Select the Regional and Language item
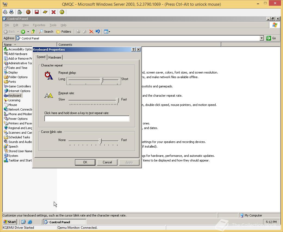 18,128
